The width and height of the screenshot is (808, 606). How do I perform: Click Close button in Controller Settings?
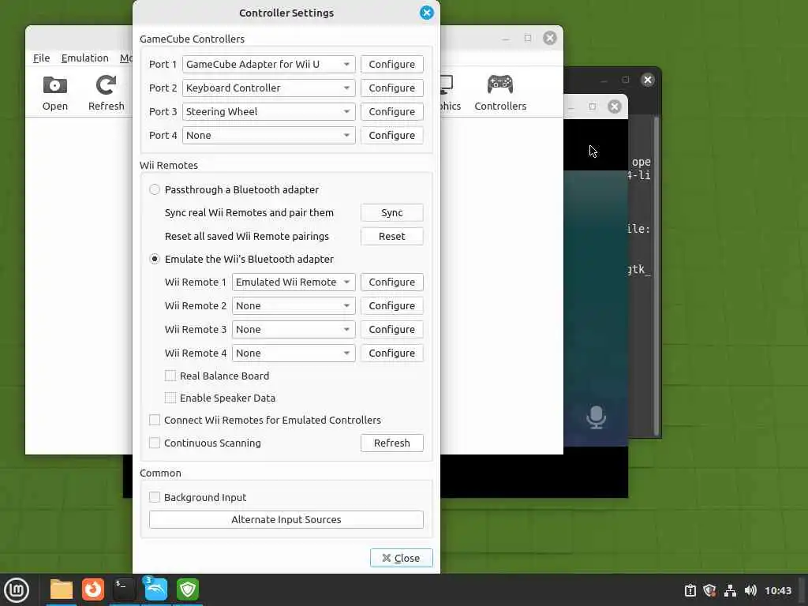[x=401, y=558]
